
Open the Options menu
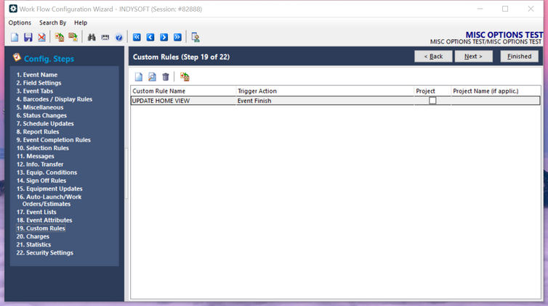[x=20, y=23]
